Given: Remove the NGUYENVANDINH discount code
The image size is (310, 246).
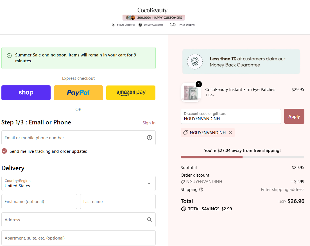Looking at the screenshot, I should click(x=230, y=133).
